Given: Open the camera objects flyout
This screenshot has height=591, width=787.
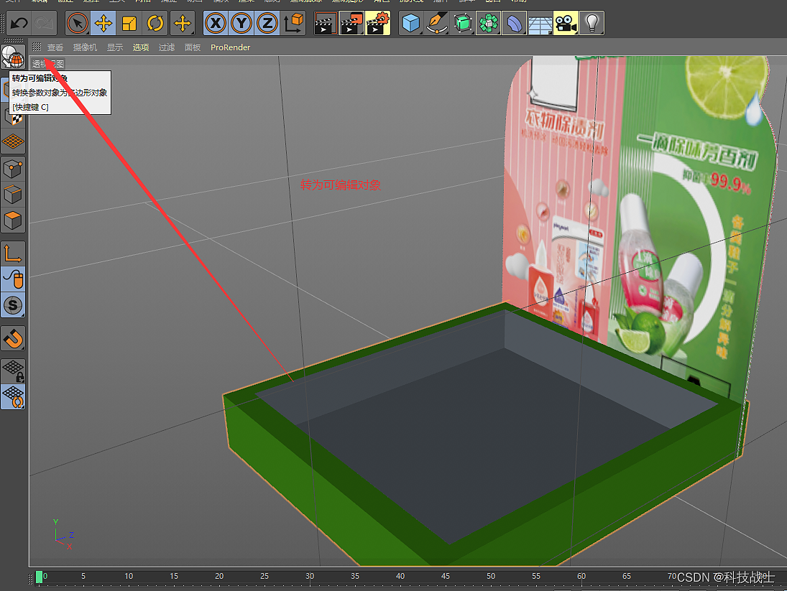Looking at the screenshot, I should coord(566,23).
